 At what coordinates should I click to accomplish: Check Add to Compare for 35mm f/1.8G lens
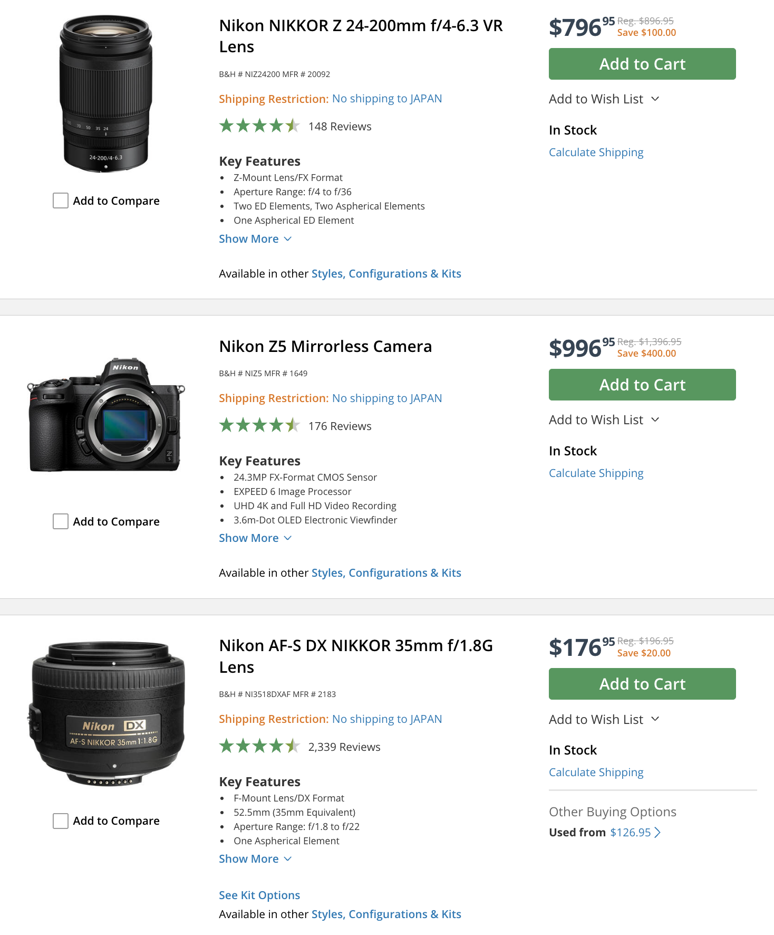(61, 820)
